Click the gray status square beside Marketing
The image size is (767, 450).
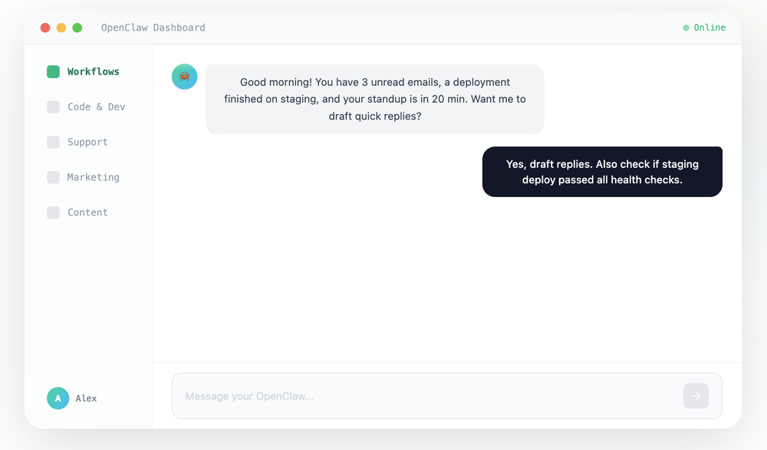point(53,177)
